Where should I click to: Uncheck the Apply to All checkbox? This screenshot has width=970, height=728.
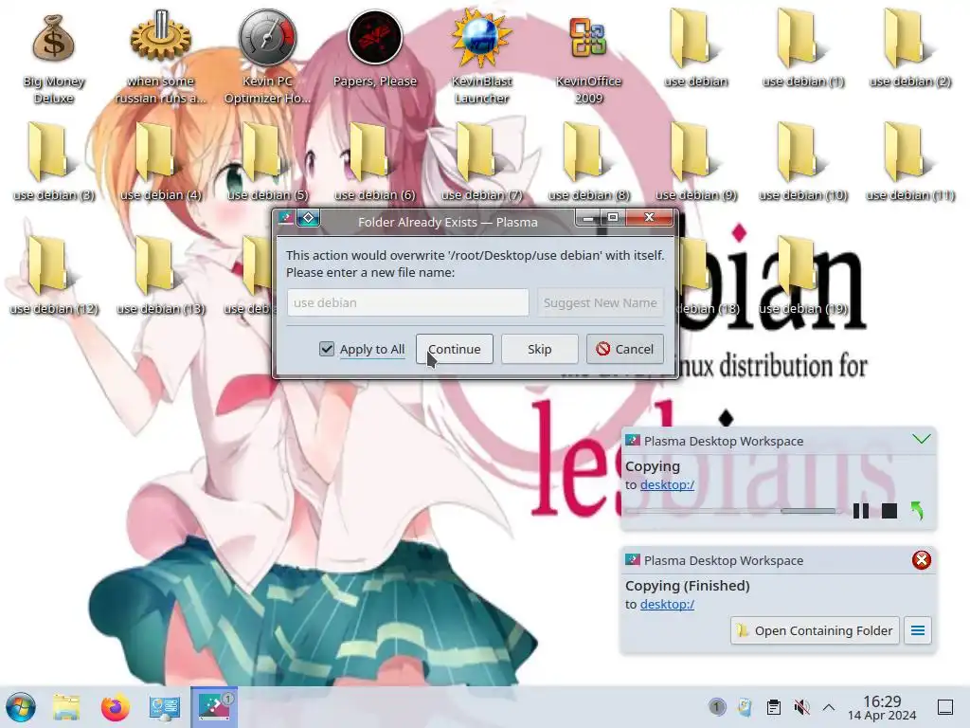[327, 349]
